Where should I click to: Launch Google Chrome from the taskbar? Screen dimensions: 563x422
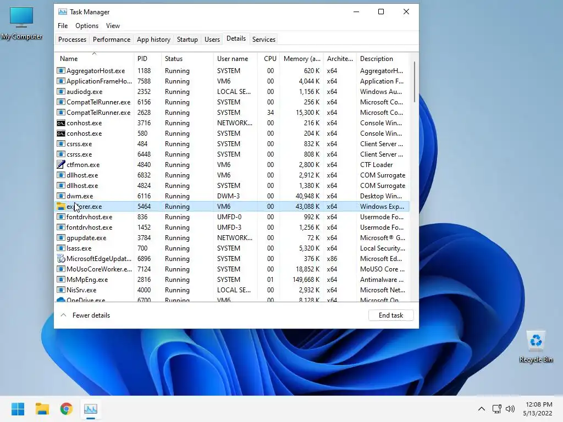pyautogui.click(x=67, y=409)
